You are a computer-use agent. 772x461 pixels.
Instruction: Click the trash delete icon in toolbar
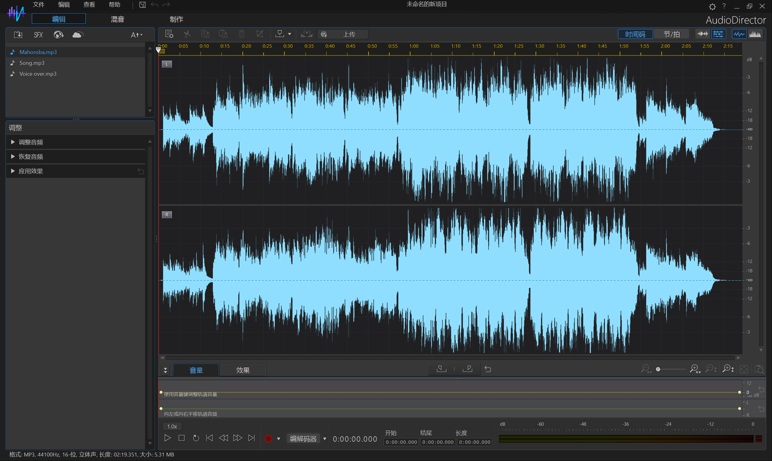pos(242,34)
